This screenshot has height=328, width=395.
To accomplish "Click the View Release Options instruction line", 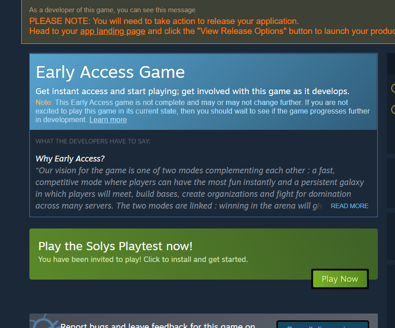I will click(212, 31).
